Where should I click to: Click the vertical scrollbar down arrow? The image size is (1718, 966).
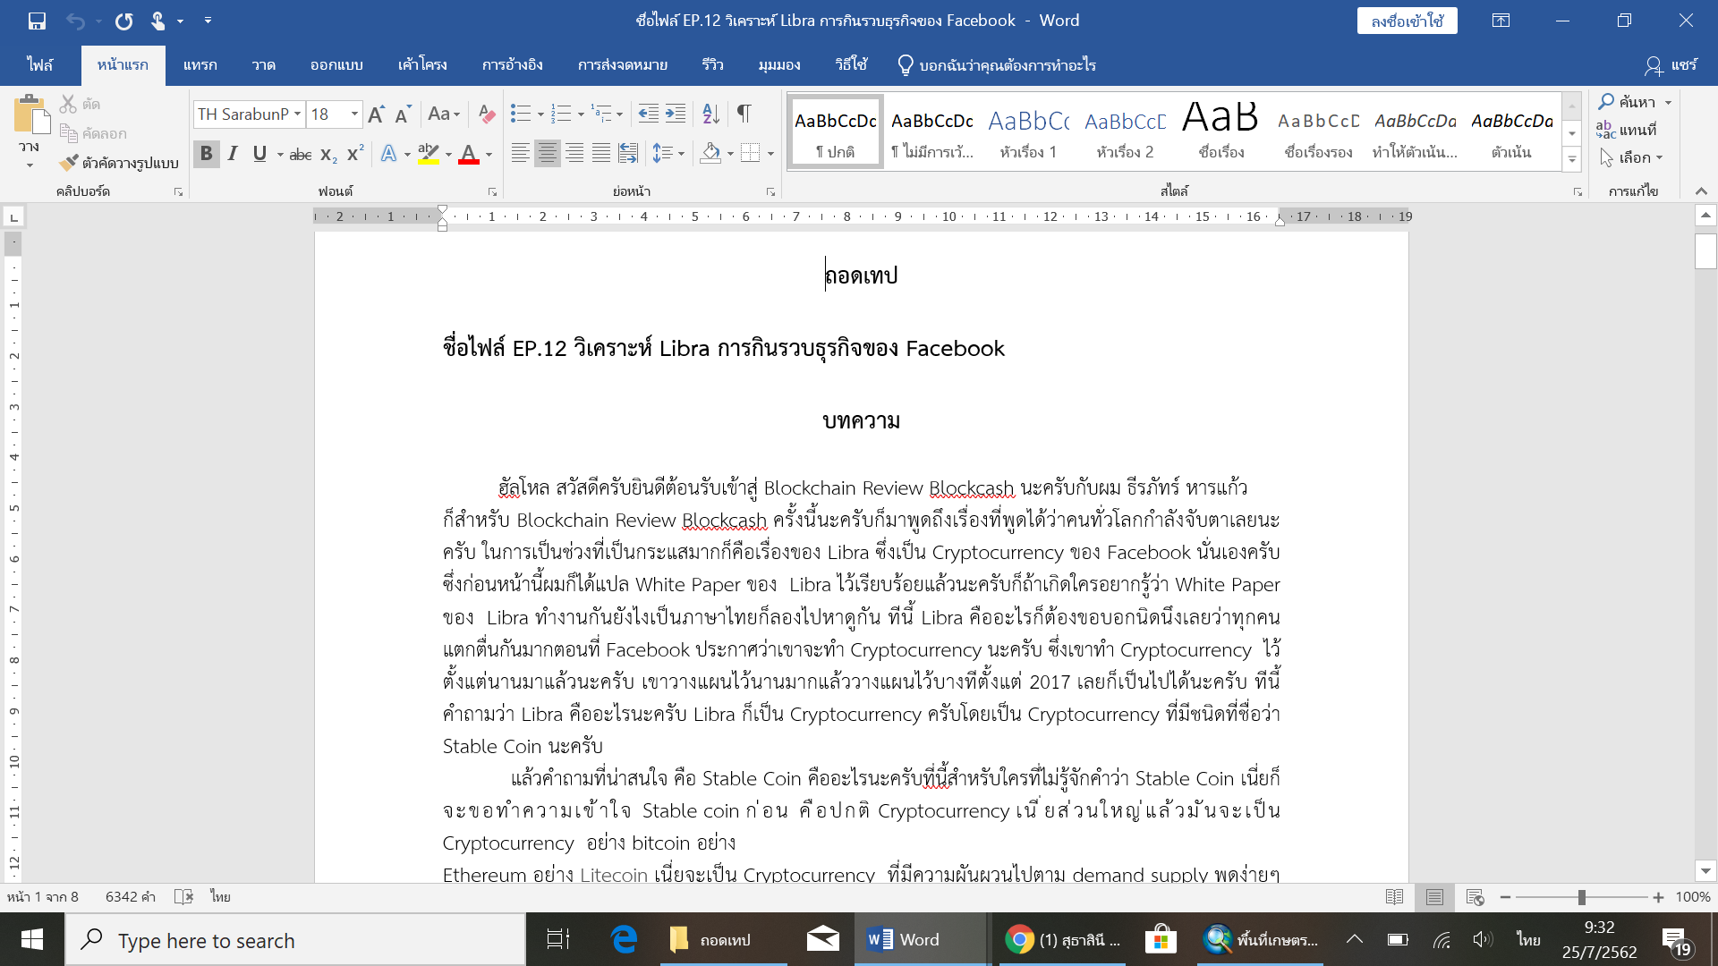point(1705,871)
